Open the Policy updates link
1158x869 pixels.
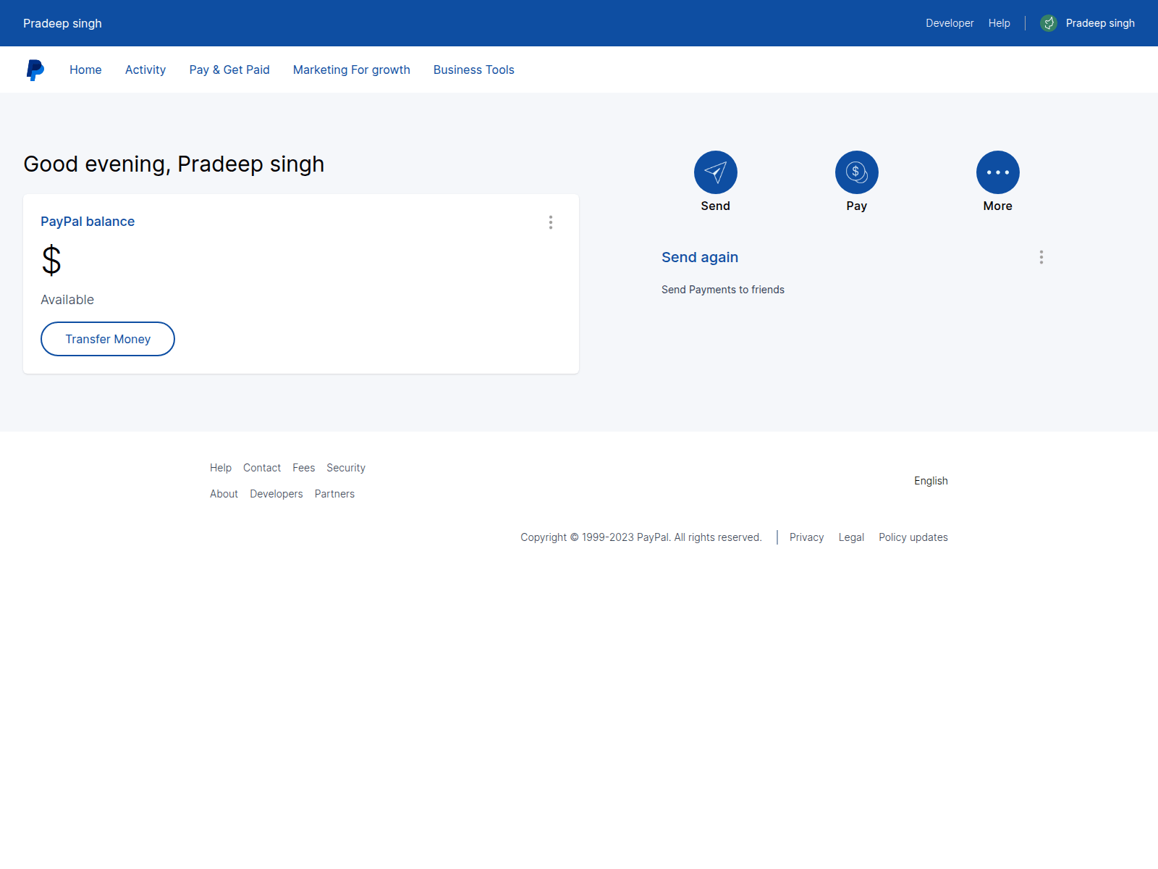pyautogui.click(x=913, y=537)
